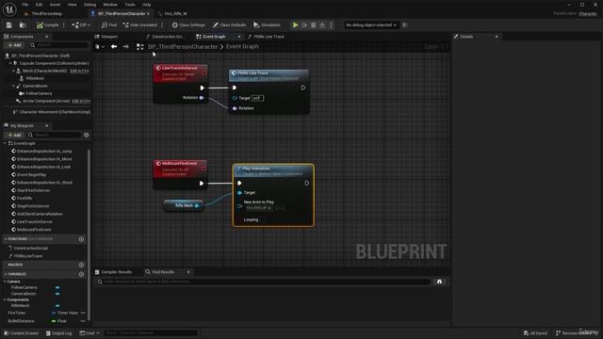The image size is (603, 339).
Task: Click the eject playback icon
Action: [322, 25]
